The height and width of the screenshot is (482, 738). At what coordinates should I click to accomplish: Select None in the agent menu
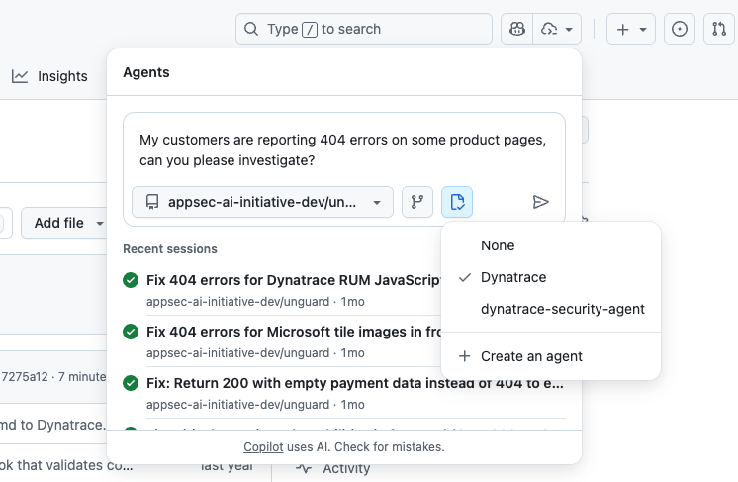(551, 245)
